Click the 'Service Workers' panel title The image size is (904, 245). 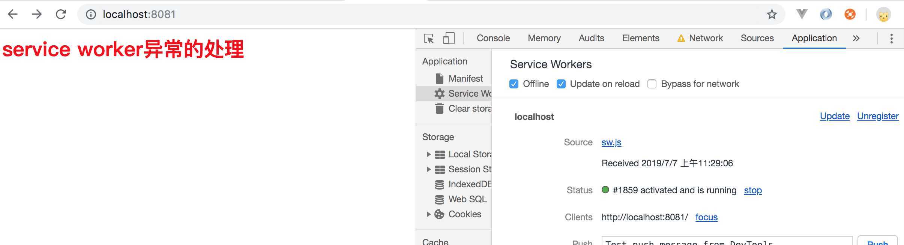click(551, 64)
